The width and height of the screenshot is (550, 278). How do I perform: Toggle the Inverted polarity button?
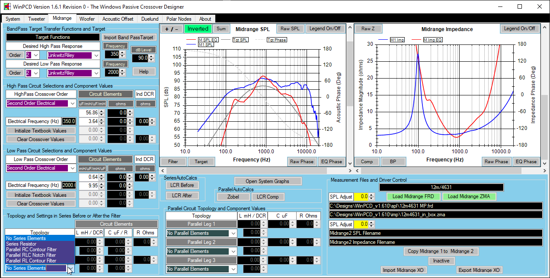coord(198,29)
